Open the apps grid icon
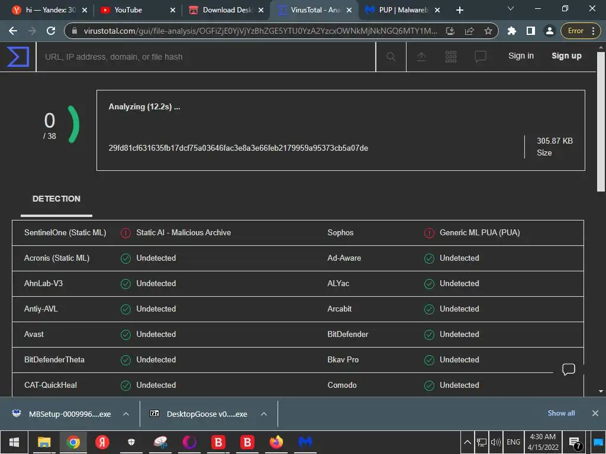606x454 pixels. [450, 57]
